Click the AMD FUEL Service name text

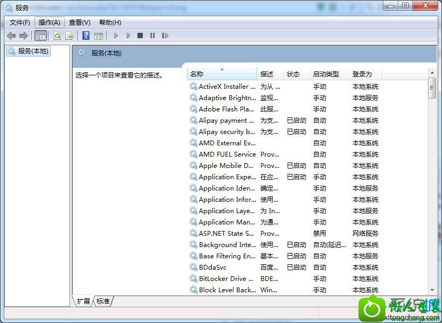(x=227, y=155)
